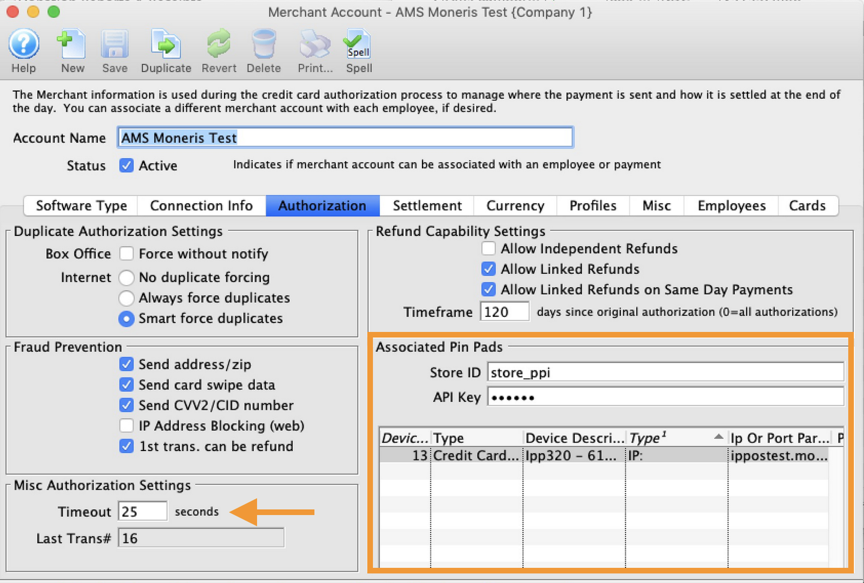The image size is (864, 583).
Task: View the Employees tab
Action: point(731,206)
